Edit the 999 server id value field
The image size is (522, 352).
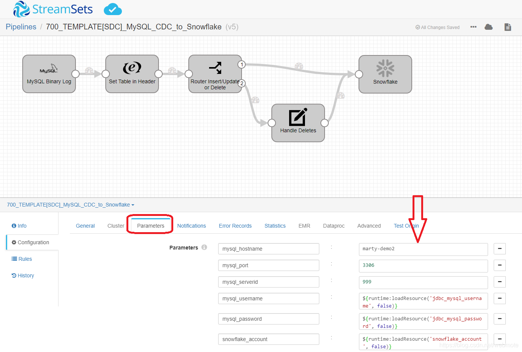[x=423, y=282]
